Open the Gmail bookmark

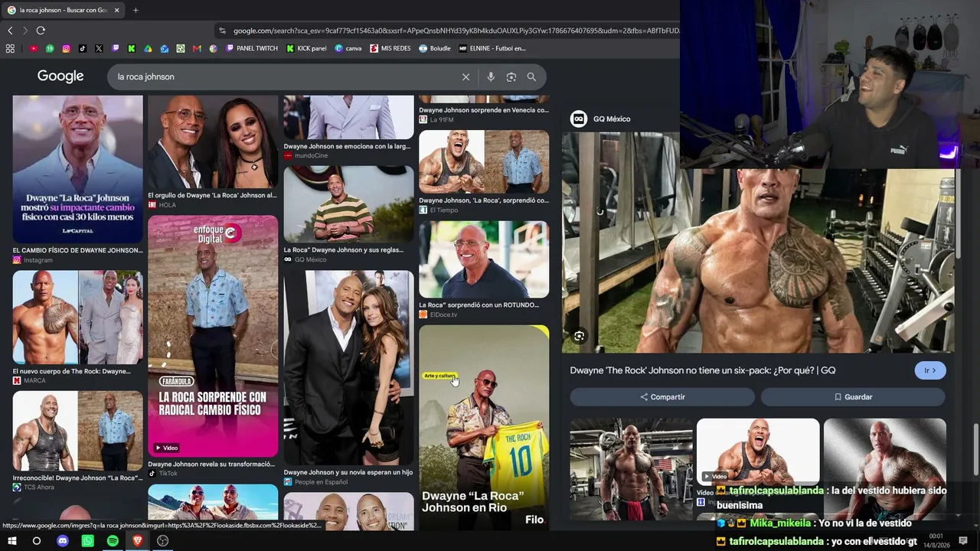click(x=197, y=48)
